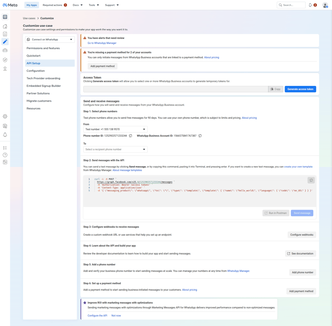
Task: Click Add payment method in warning banner
Action: tap(102, 66)
